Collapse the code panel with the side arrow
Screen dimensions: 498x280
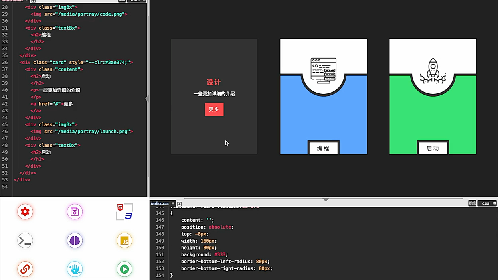(x=147, y=99)
